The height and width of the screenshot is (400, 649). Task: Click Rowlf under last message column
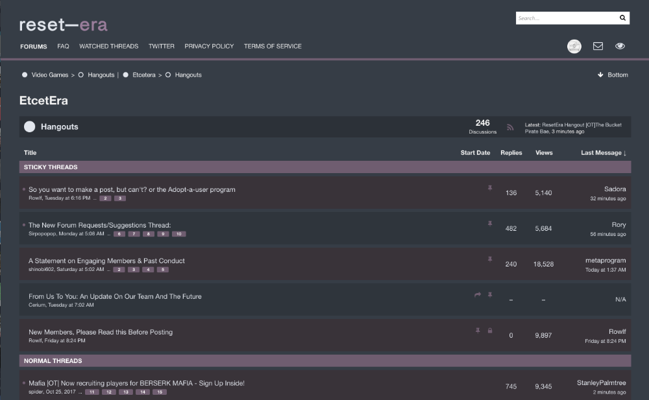pos(617,331)
